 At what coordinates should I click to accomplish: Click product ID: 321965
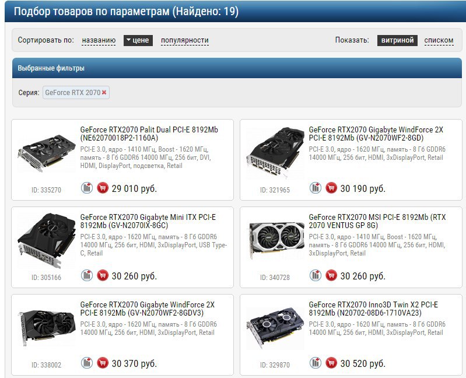(275, 190)
